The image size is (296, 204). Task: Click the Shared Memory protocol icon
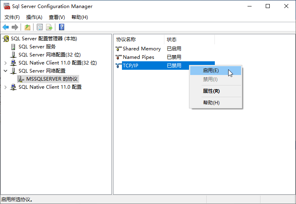click(x=118, y=49)
